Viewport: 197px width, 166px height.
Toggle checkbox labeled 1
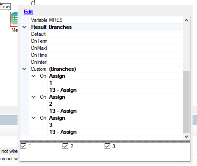pos(23,146)
